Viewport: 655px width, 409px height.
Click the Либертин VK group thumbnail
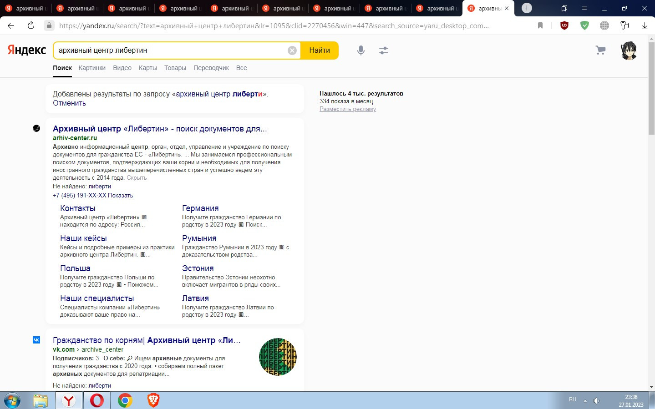point(278,357)
